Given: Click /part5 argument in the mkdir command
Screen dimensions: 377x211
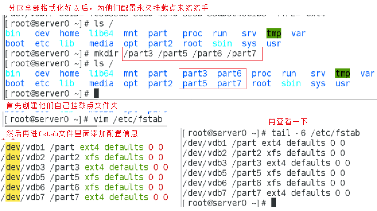Looking at the screenshot, I should [172, 54].
